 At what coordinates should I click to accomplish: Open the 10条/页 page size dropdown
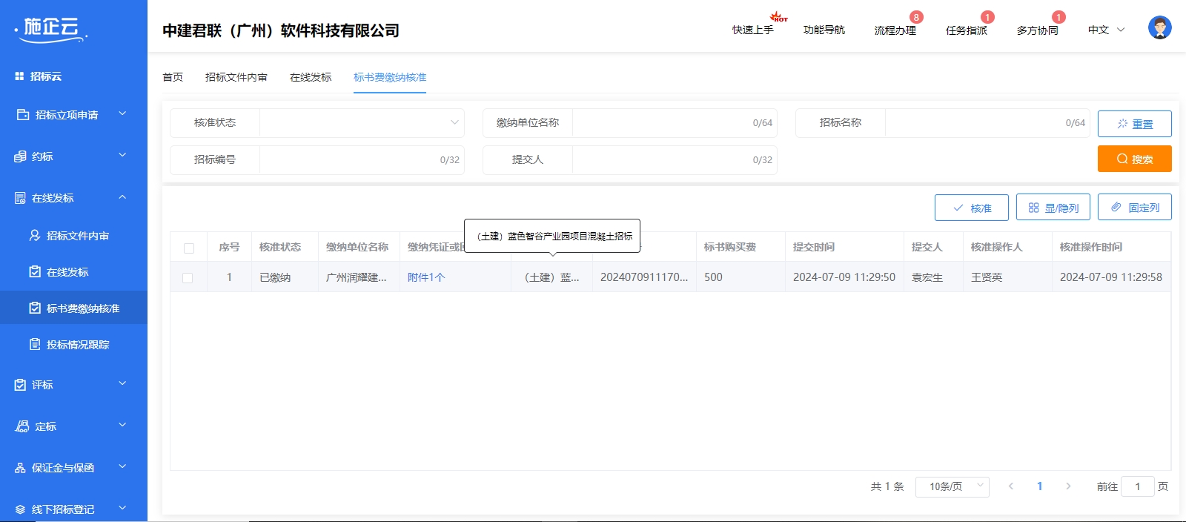click(x=952, y=486)
